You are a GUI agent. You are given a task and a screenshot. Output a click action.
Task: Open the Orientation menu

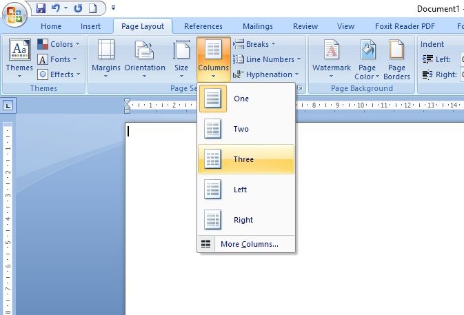pos(145,59)
